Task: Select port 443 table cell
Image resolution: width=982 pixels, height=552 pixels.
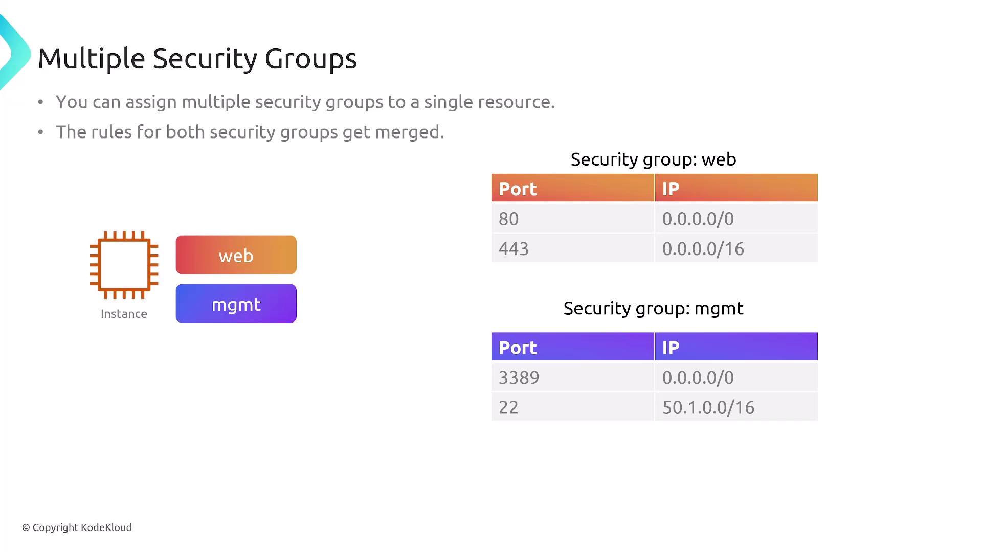Action: [x=572, y=249]
